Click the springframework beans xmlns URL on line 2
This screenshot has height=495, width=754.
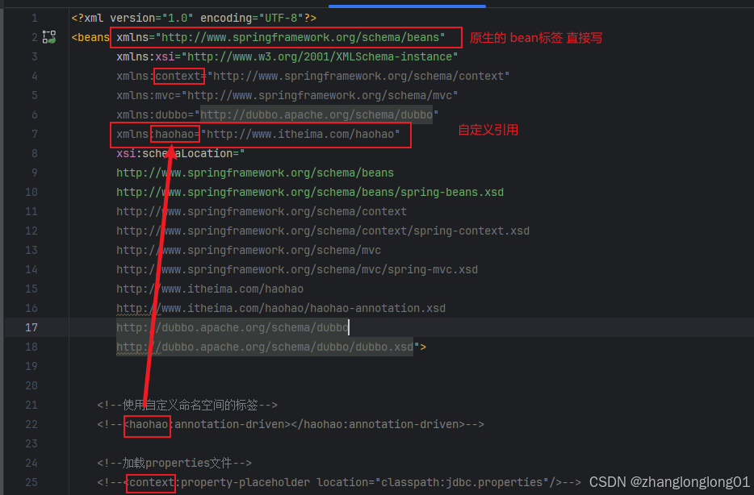pyautogui.click(x=300, y=37)
